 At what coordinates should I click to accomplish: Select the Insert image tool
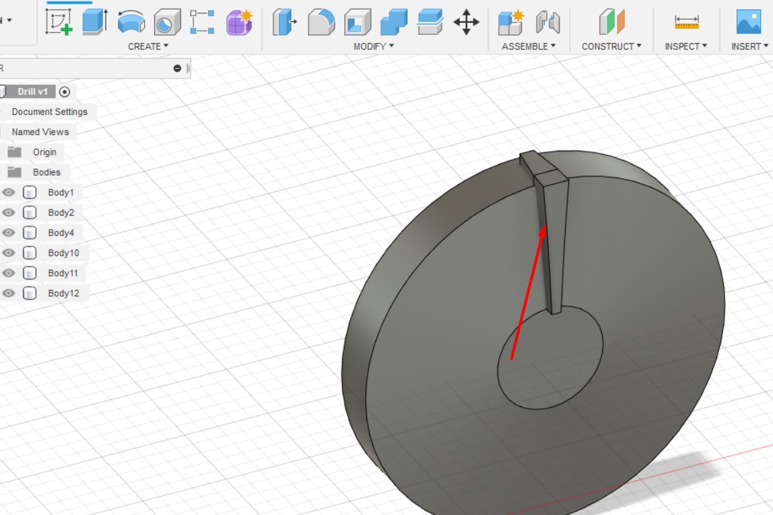point(748,22)
